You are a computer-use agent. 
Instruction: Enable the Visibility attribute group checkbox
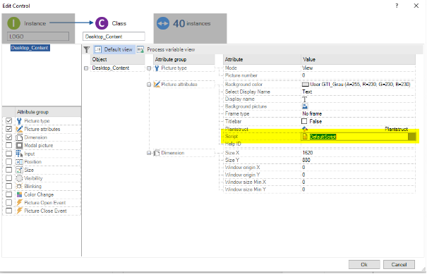(8, 178)
